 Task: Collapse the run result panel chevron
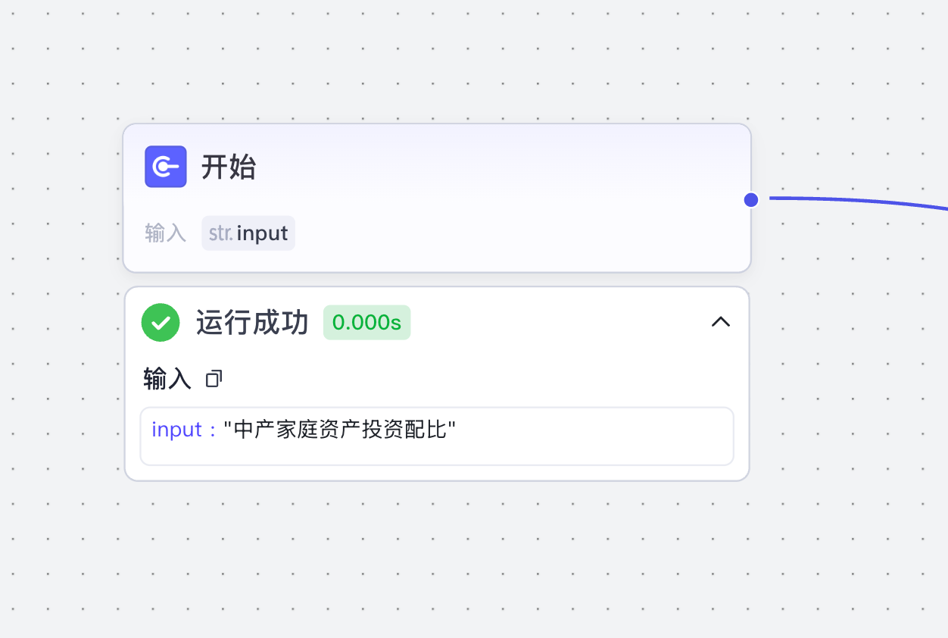pyautogui.click(x=721, y=322)
